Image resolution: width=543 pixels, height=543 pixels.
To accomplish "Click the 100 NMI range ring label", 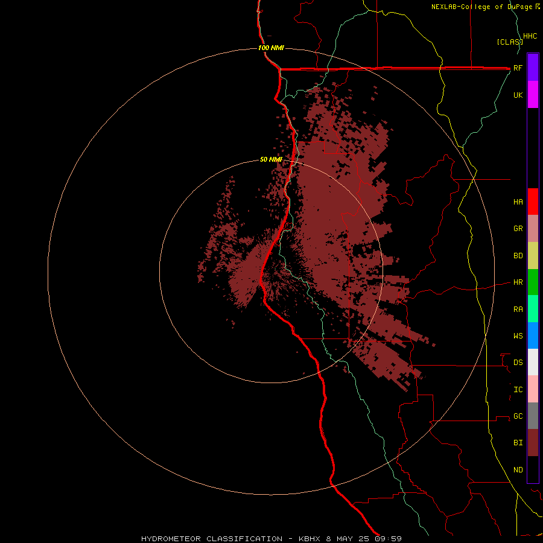I will coord(271,48).
